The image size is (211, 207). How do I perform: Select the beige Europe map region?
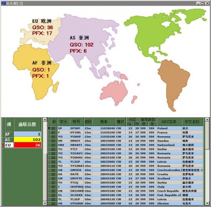[41, 31]
